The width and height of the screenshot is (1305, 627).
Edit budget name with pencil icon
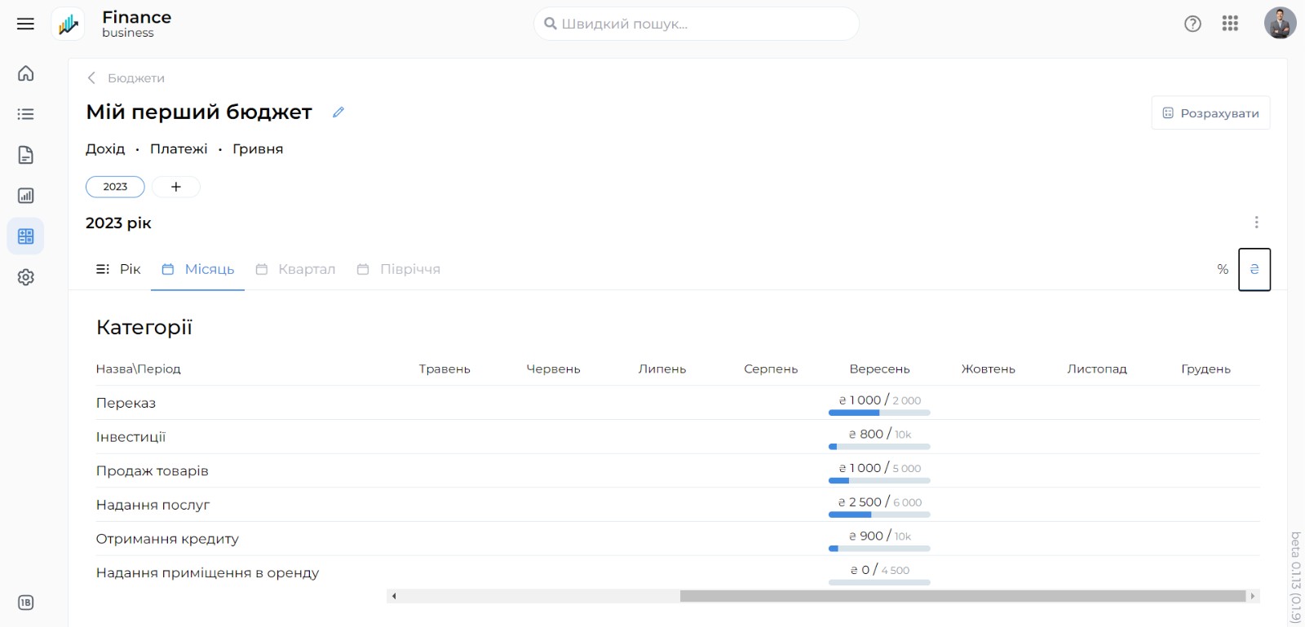[x=338, y=113]
